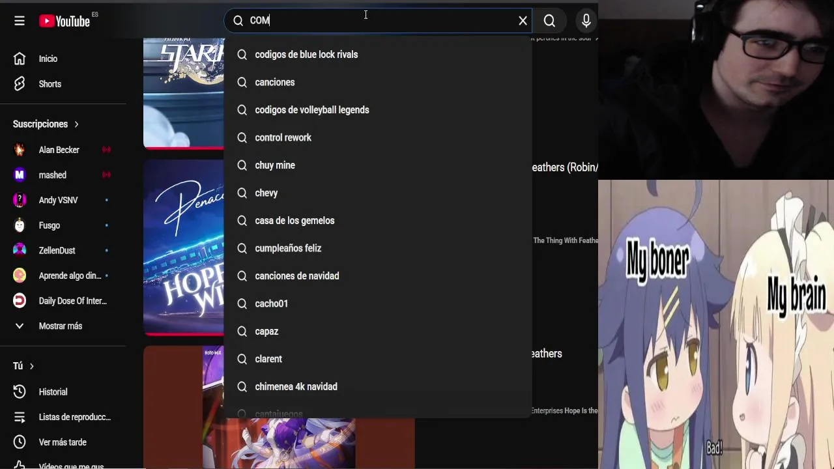Select suggestion canciones de navidad
The image size is (834, 469).
378,276
